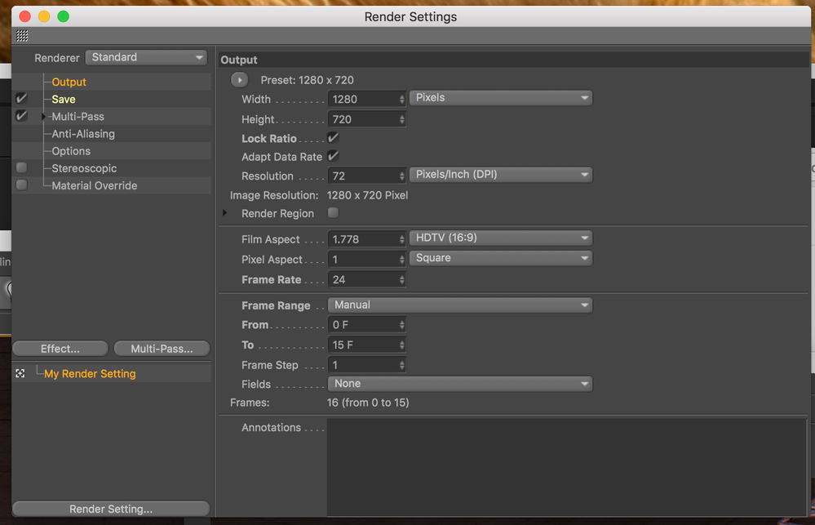Click the Pixel Aspect stepper arrows
Image resolution: width=815 pixels, height=525 pixels.
click(x=401, y=259)
